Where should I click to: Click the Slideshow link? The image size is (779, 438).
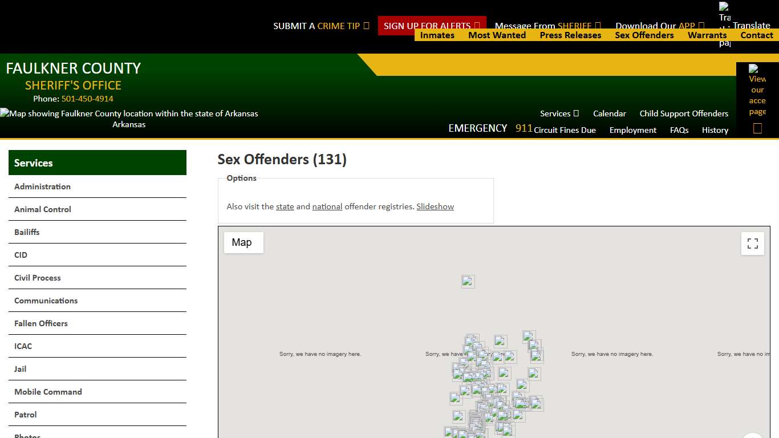435,206
